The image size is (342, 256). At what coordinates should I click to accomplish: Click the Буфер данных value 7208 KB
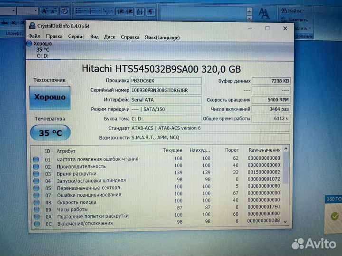[x=271, y=81]
